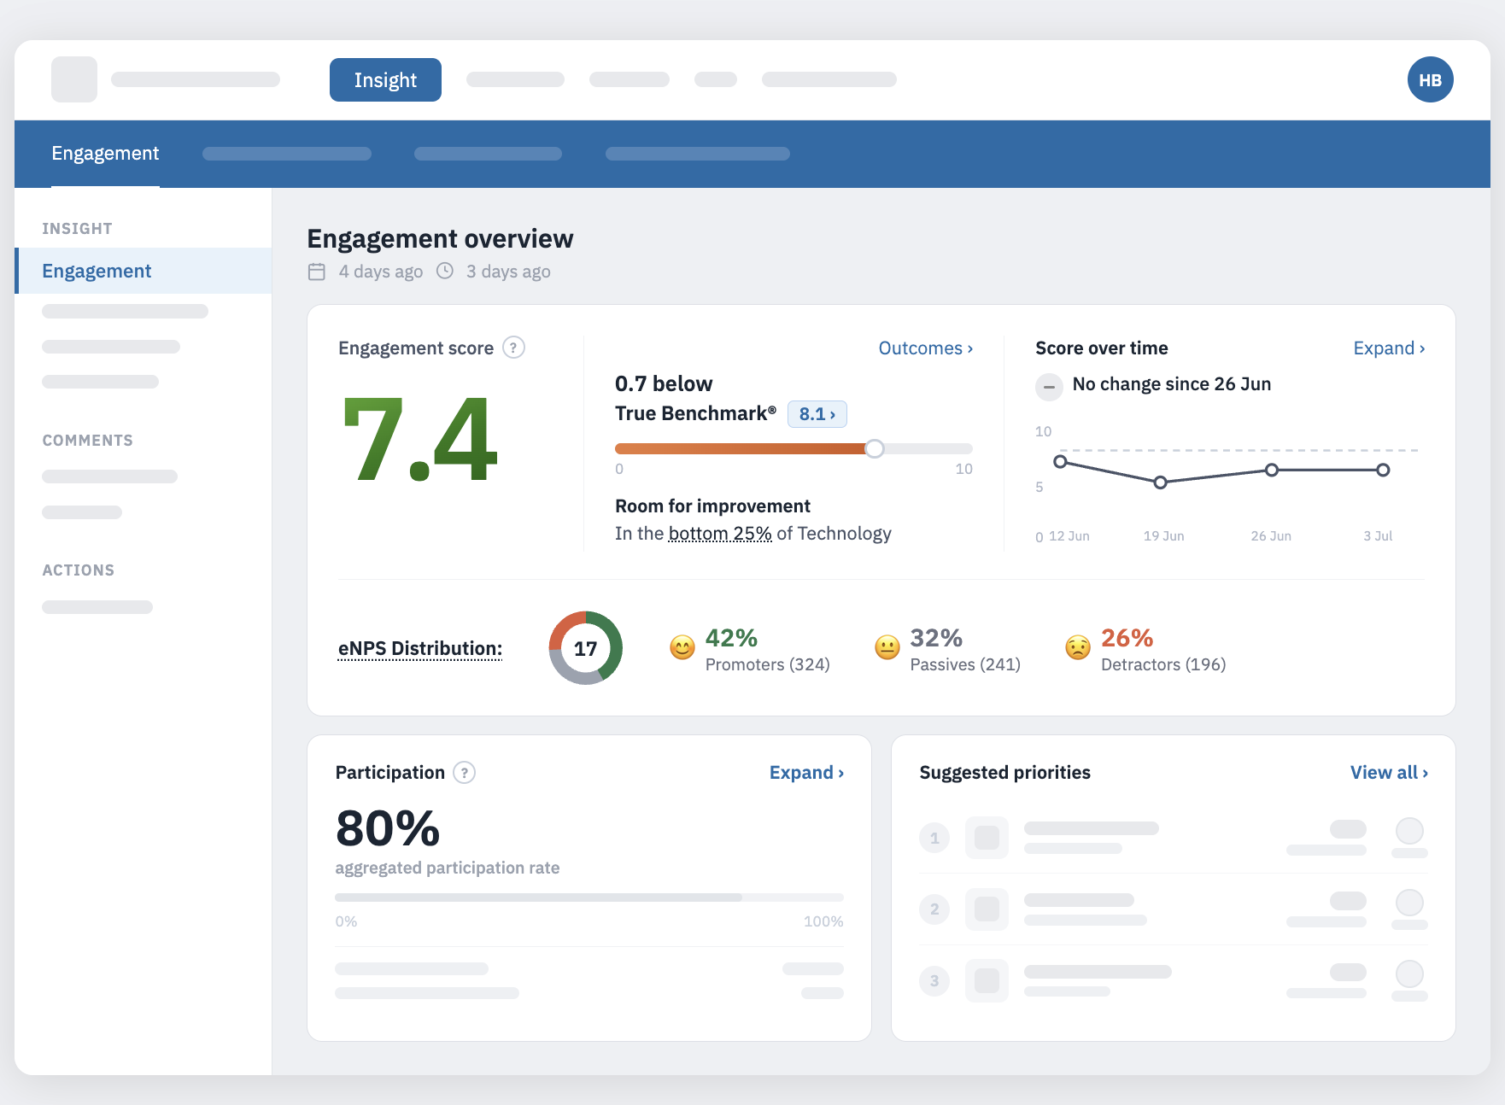Open suggested priority number 2 row

[x=1174, y=909]
